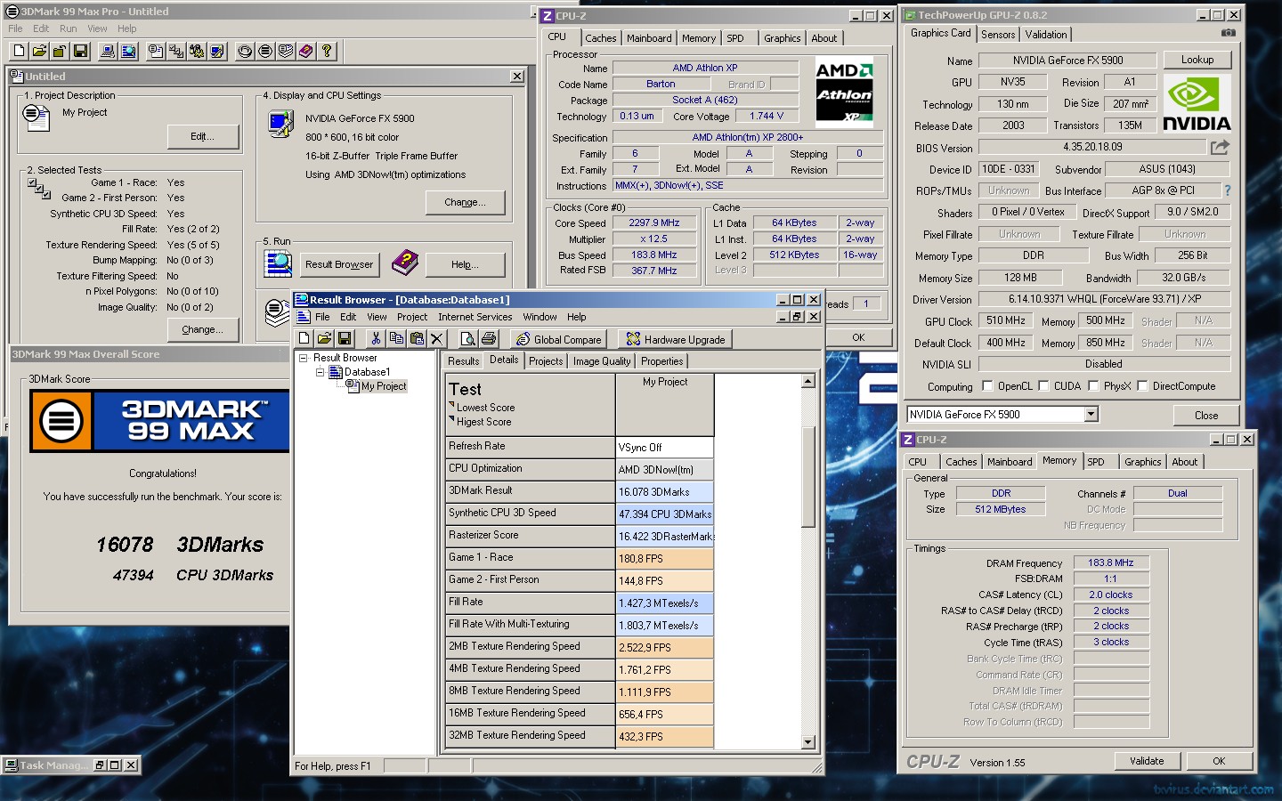Click Lowest Score sort option in results table

tap(485, 408)
